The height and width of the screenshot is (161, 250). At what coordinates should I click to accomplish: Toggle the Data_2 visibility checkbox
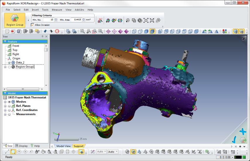point(9,63)
